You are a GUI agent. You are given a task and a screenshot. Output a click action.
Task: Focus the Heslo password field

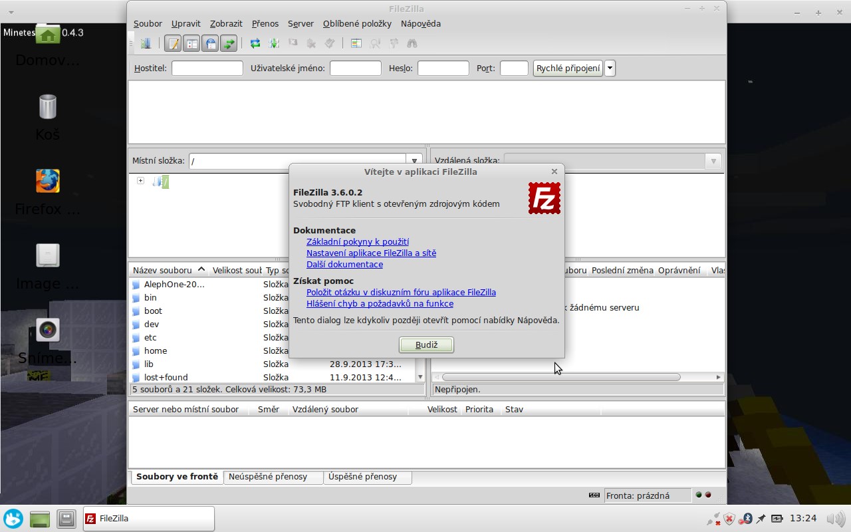click(443, 68)
